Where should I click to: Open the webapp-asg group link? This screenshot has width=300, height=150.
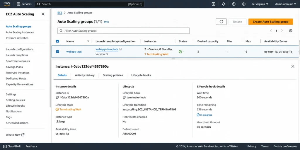click(x=74, y=52)
